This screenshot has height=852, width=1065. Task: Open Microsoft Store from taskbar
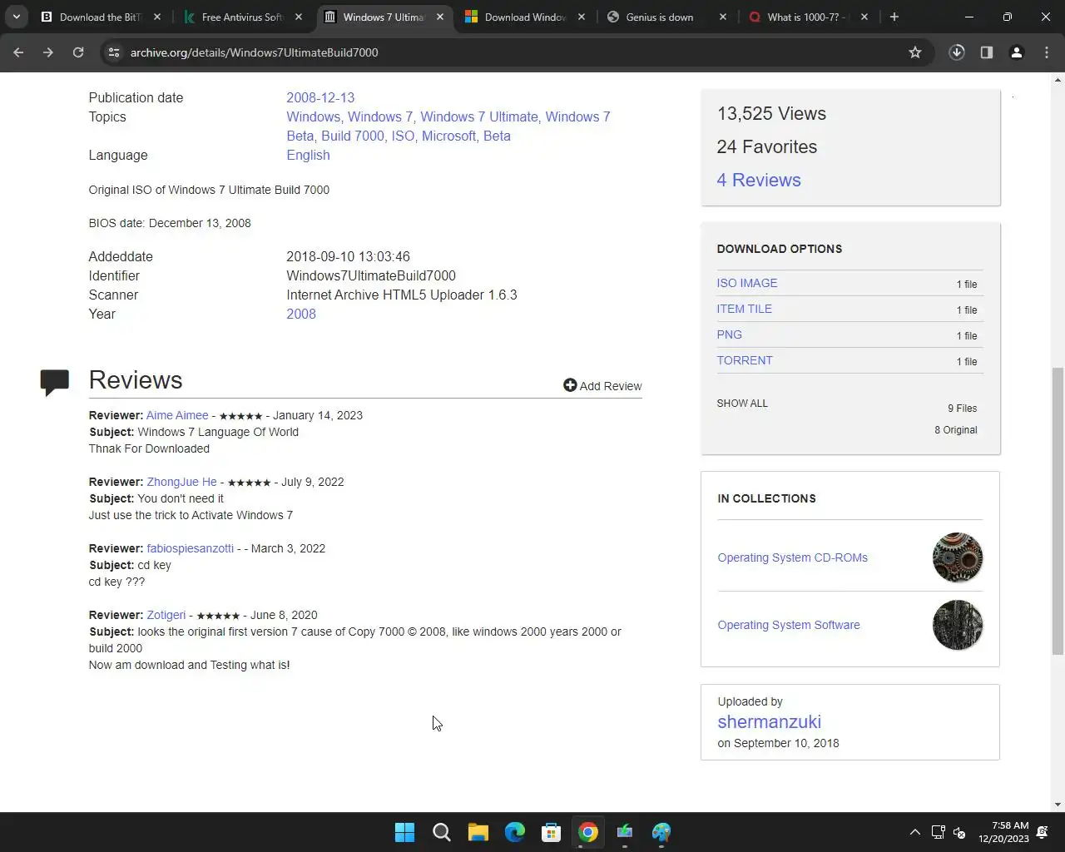(552, 832)
